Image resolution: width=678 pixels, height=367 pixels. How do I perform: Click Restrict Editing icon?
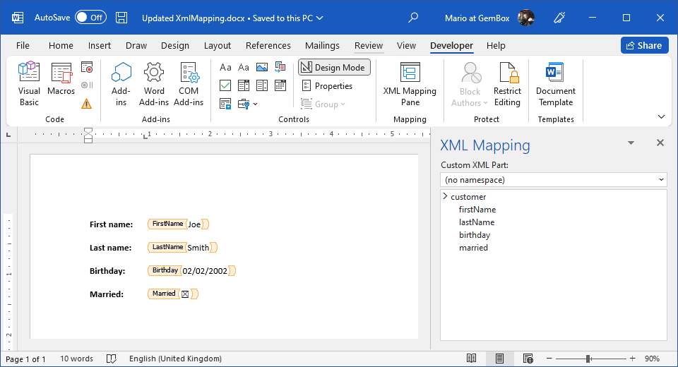[x=507, y=84]
